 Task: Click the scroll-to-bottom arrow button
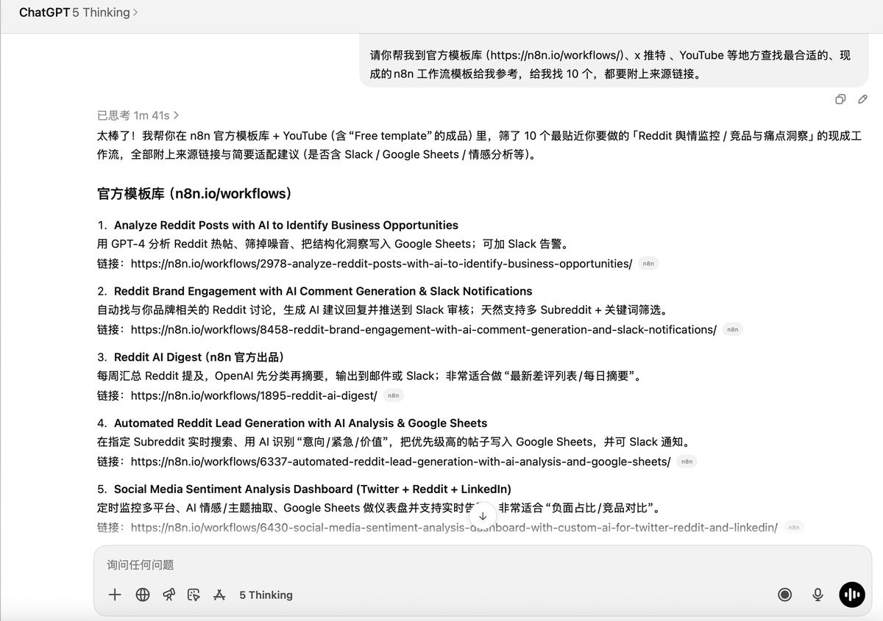tap(483, 515)
